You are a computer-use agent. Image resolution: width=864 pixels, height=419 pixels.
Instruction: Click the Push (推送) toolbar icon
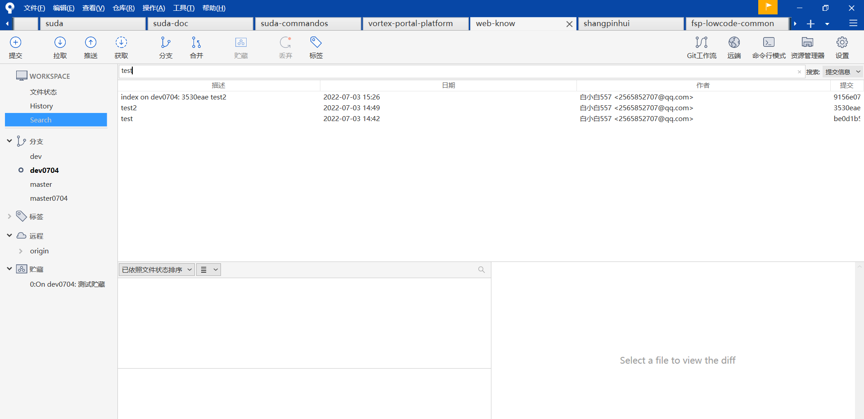(x=90, y=47)
